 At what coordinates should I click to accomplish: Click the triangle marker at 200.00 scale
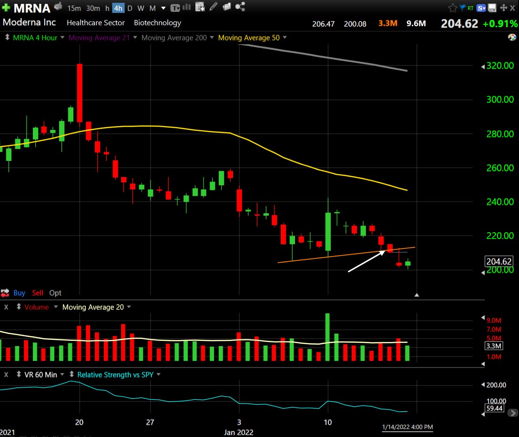click(x=483, y=273)
